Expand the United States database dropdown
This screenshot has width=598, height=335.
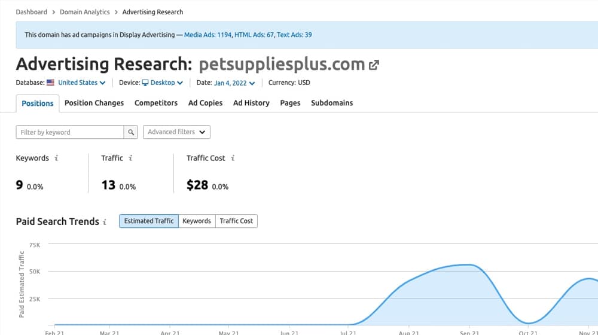coord(81,83)
